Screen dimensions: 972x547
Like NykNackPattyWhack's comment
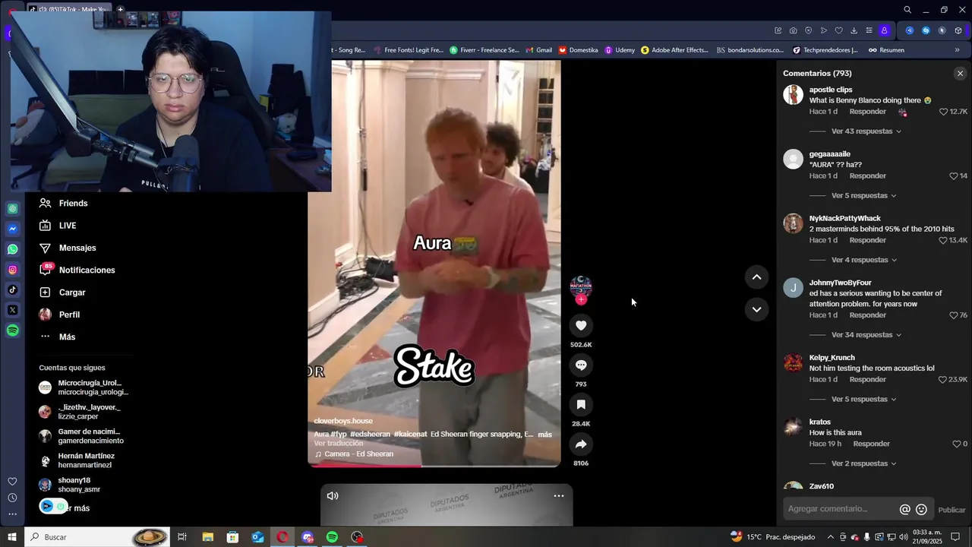943,240
